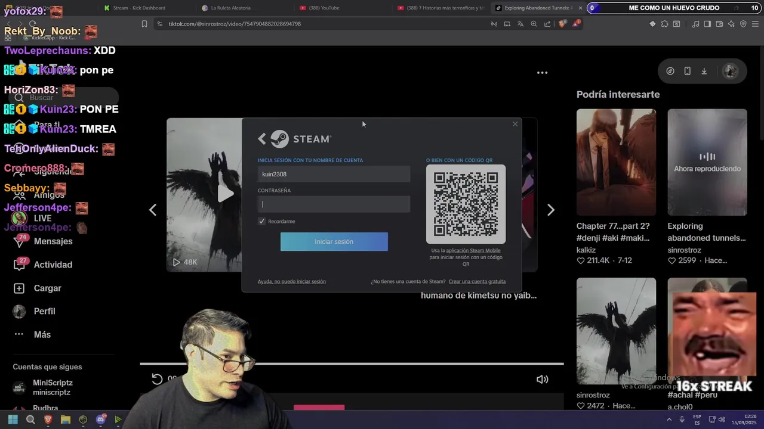764x429 pixels.
Task: Click the translate page icon in address bar
Action: (520, 24)
